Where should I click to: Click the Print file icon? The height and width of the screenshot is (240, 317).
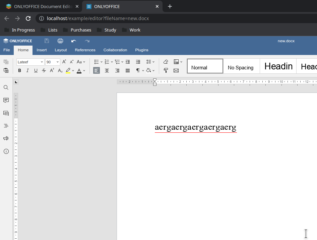pyautogui.click(x=60, y=41)
